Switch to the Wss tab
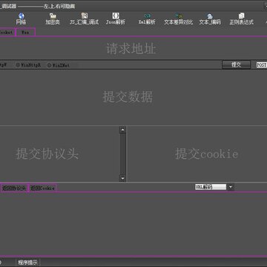This screenshot has height=267, width=267. 25,33
